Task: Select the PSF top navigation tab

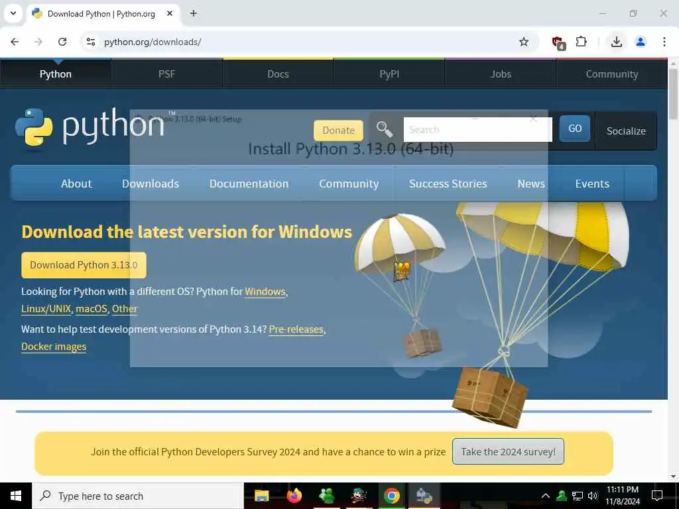Action: click(x=166, y=74)
